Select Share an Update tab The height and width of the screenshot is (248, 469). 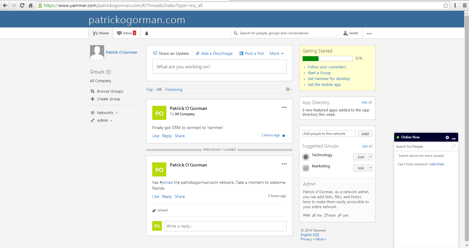[x=171, y=53]
